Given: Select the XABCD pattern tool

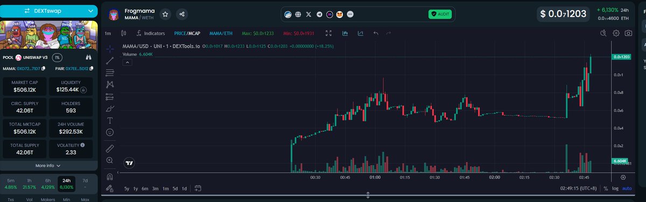Looking at the screenshot, I should pos(110,84).
